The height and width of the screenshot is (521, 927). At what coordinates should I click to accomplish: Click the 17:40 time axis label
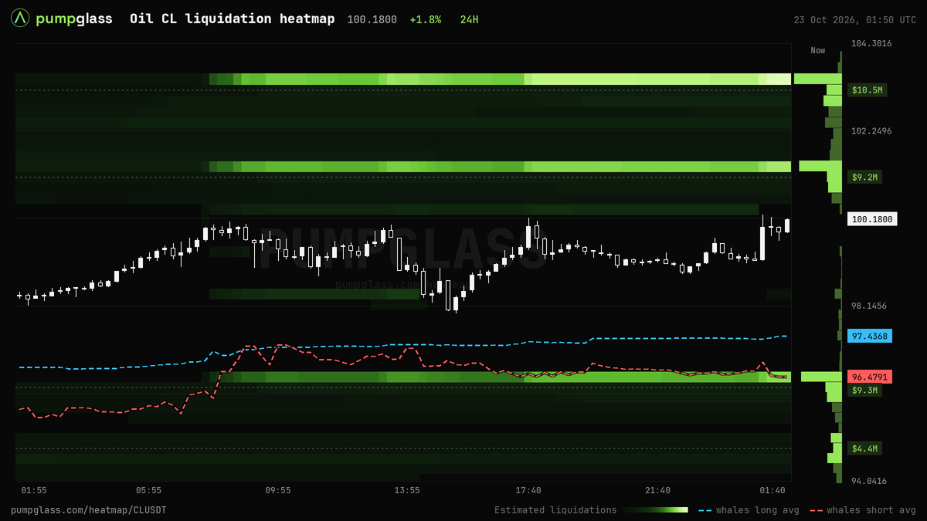click(x=528, y=490)
